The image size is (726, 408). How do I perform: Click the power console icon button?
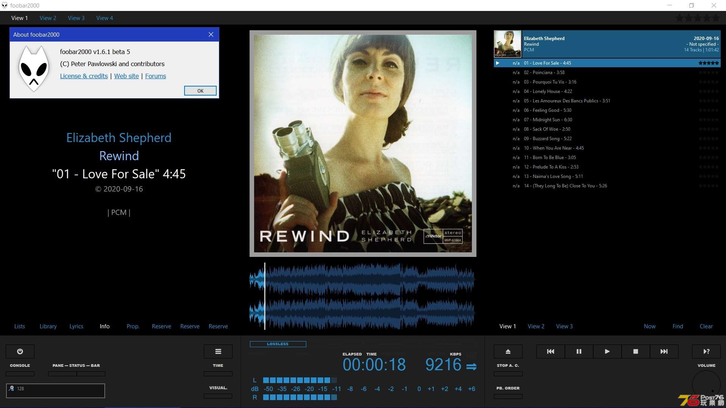(20, 351)
